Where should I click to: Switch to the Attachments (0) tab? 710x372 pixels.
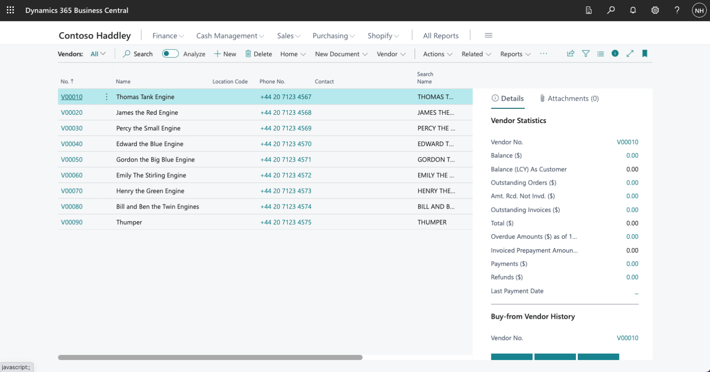[569, 99]
